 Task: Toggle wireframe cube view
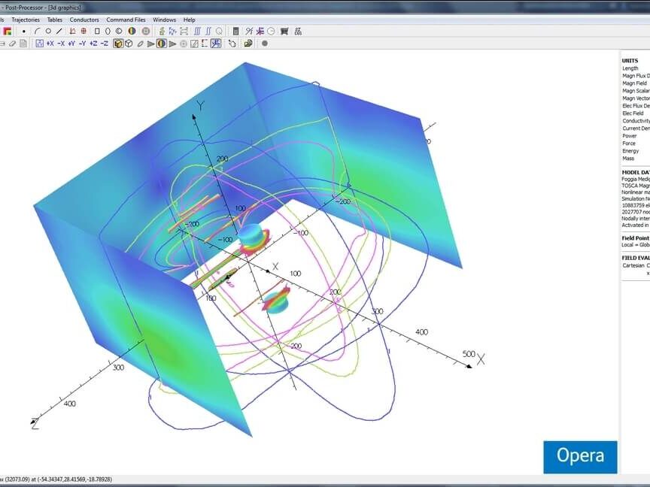[129, 44]
